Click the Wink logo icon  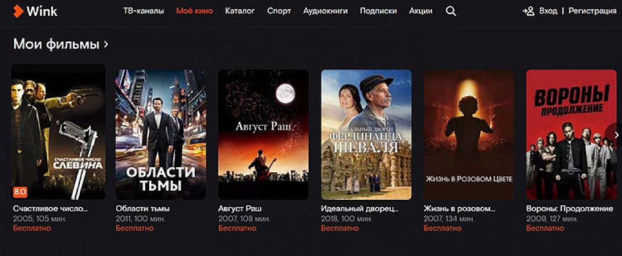tap(18, 11)
